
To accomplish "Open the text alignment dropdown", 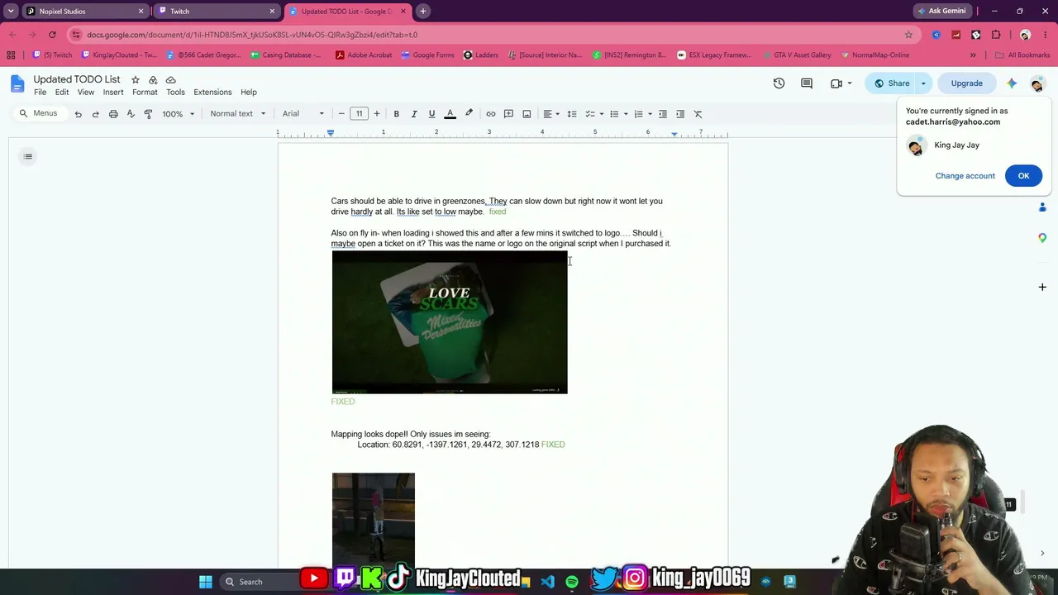I will tap(550, 114).
